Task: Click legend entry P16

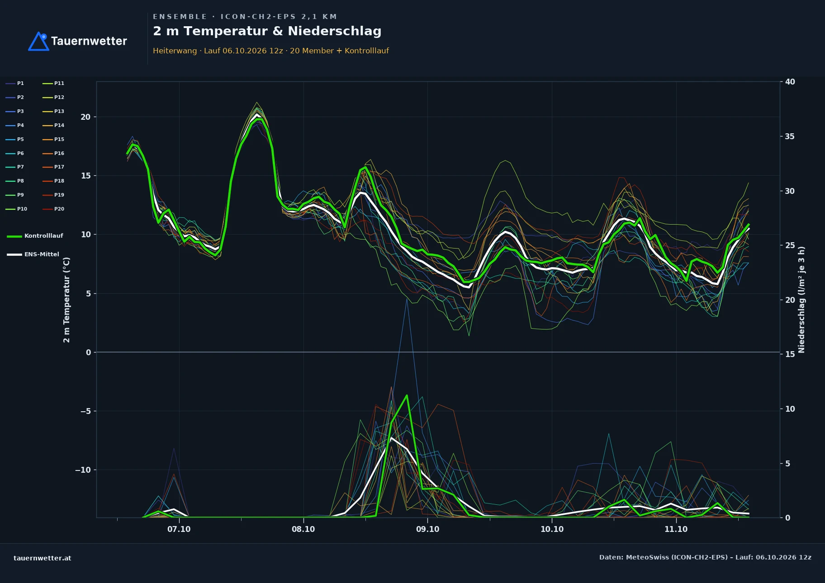Action: [x=53, y=153]
